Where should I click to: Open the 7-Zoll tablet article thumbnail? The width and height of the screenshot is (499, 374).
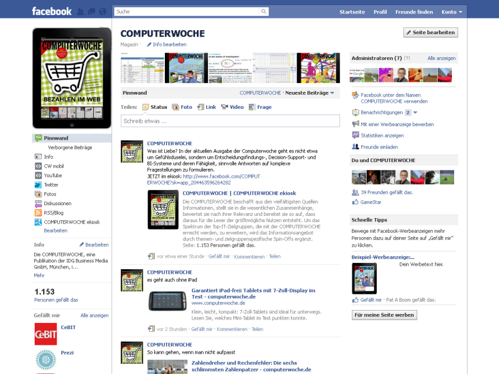(168, 301)
